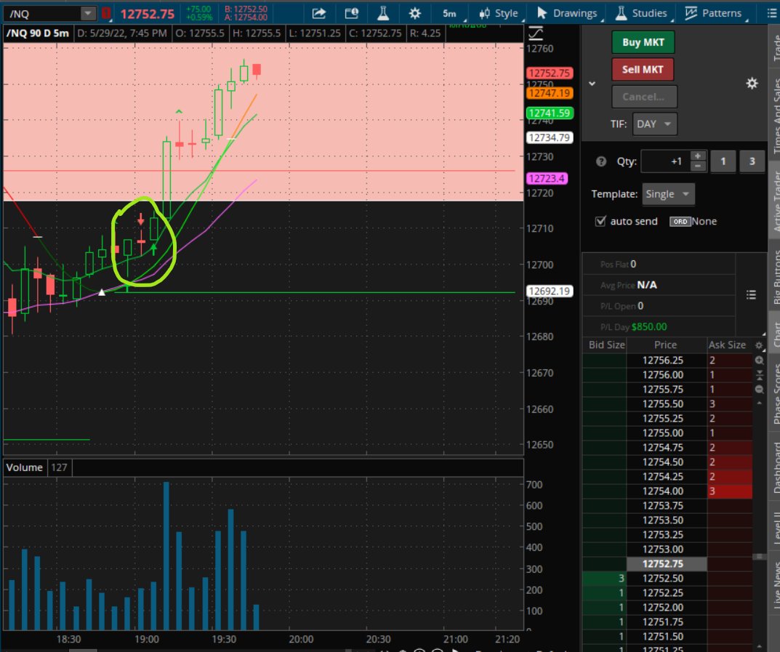The image size is (780, 652).
Task: Click the white triangle marker on chart
Action: pos(102,292)
